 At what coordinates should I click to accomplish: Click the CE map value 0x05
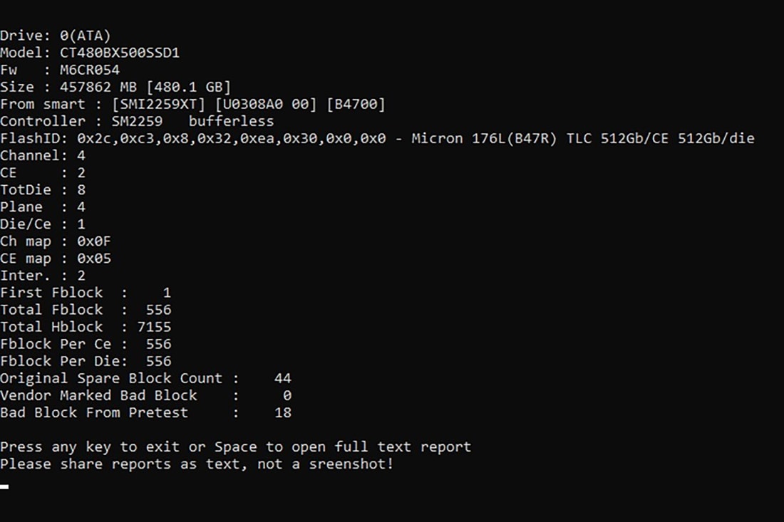[x=94, y=258]
